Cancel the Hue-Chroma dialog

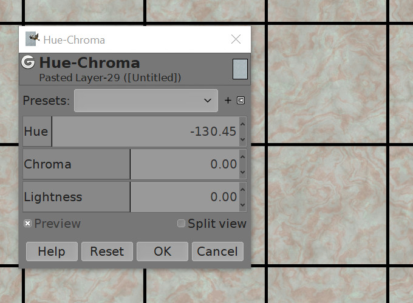pos(217,251)
